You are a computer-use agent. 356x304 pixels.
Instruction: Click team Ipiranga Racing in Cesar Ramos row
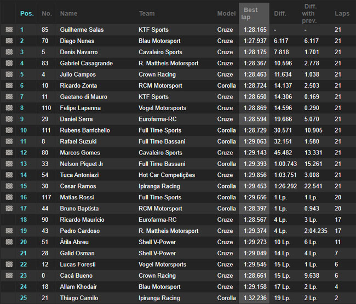click(159, 186)
